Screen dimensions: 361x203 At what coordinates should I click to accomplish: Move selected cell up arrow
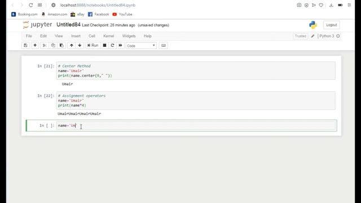click(72, 45)
